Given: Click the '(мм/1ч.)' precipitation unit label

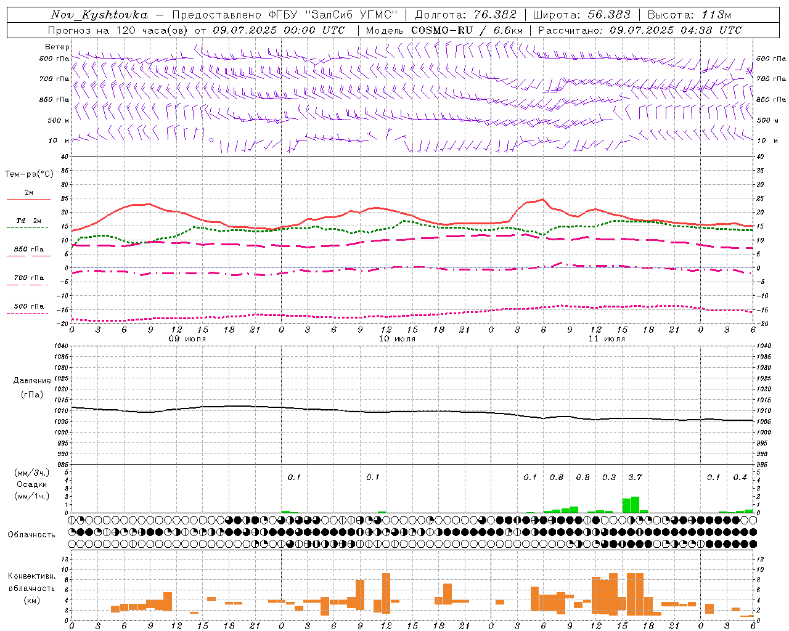Looking at the screenshot, I should 32,495.
